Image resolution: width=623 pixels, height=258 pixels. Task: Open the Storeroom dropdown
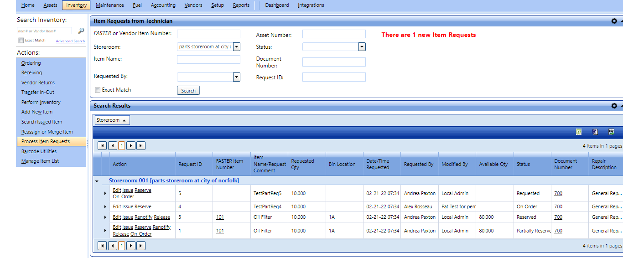[x=236, y=47]
